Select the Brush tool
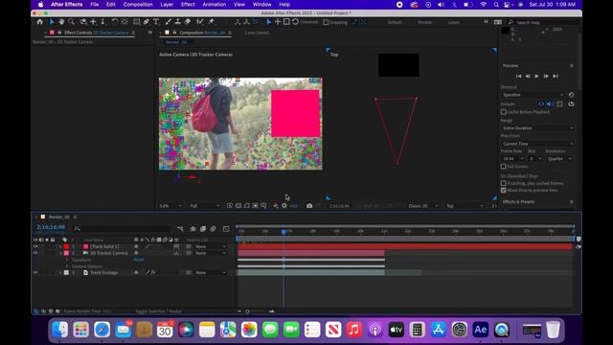Viewport: 613px width, 345px height. [x=169, y=22]
